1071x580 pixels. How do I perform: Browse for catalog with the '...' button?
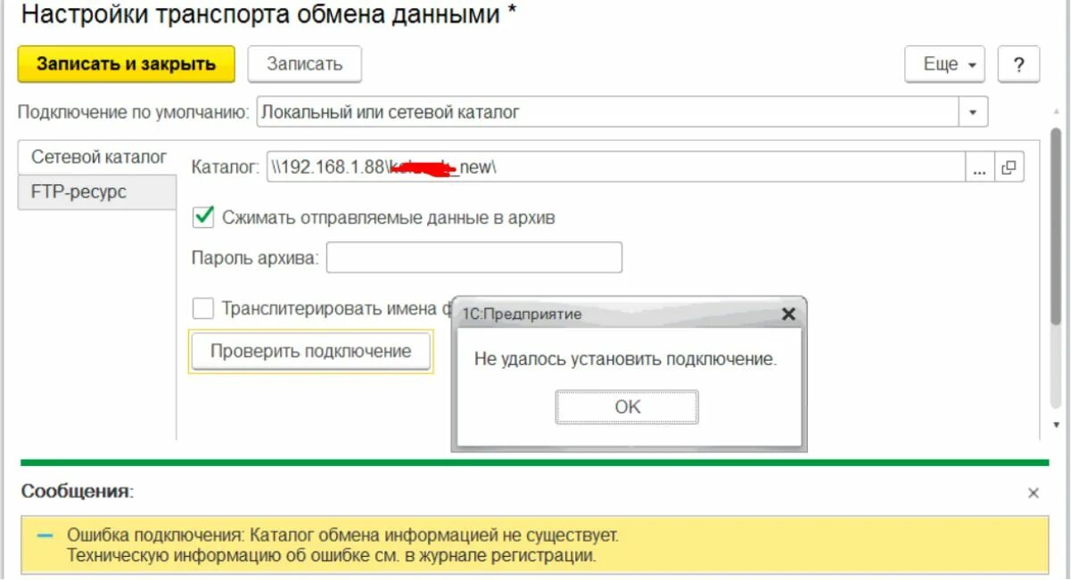point(979,167)
